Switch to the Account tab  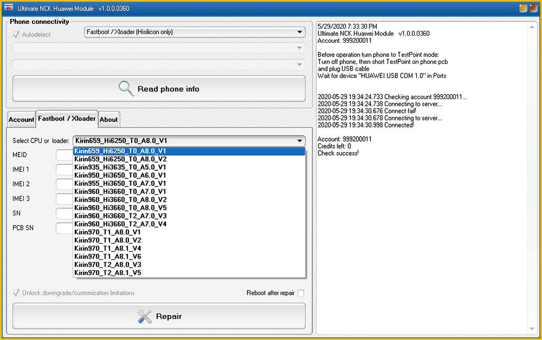click(x=21, y=119)
